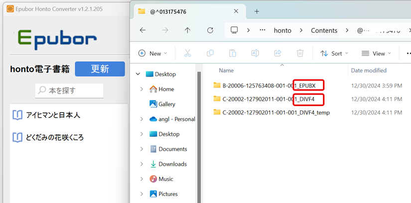Viewport: 411px width, 203px height.
Task: Open the View dropdown
Action: (x=376, y=53)
